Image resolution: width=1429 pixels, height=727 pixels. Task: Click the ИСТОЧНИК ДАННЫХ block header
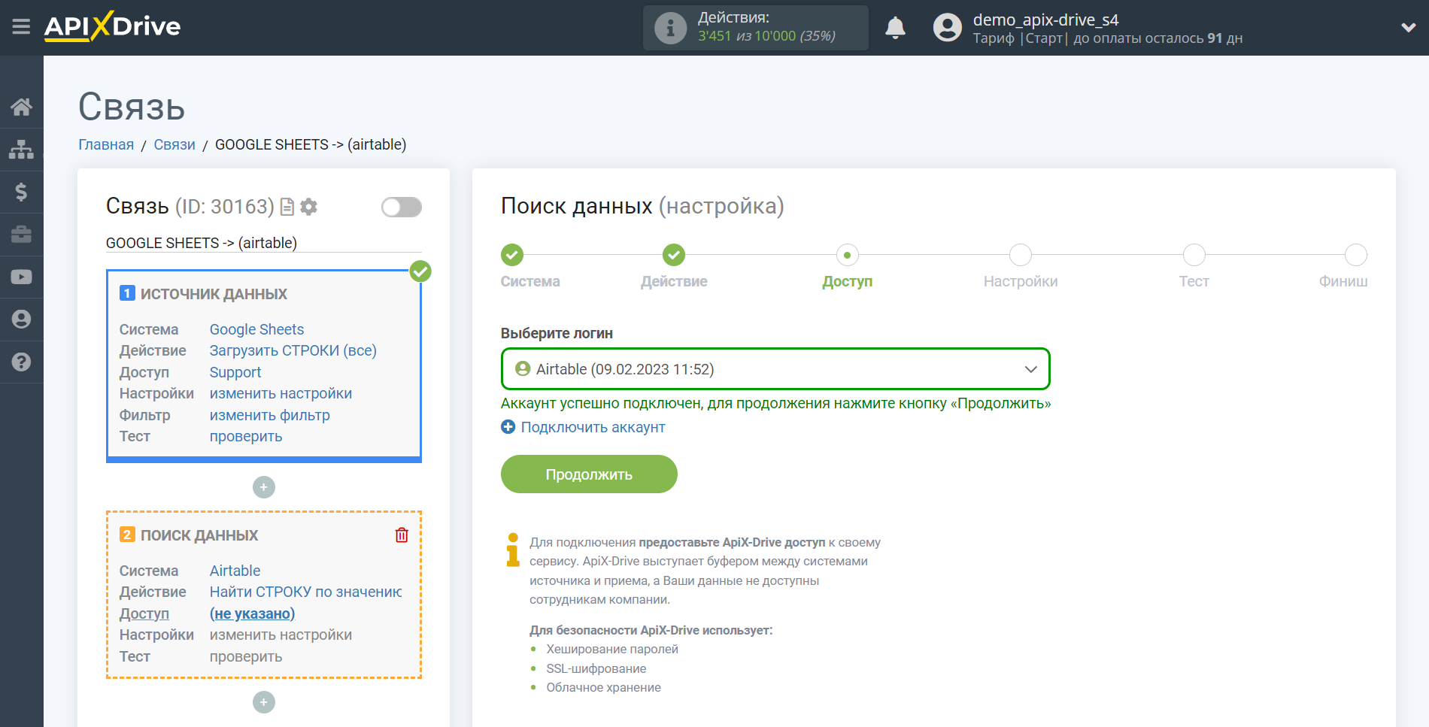[x=214, y=294]
